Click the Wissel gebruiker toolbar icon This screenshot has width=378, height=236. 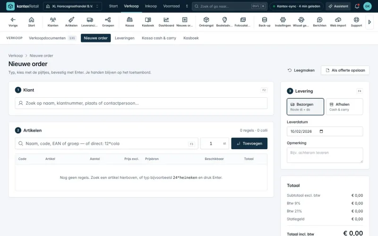(x=301, y=22)
